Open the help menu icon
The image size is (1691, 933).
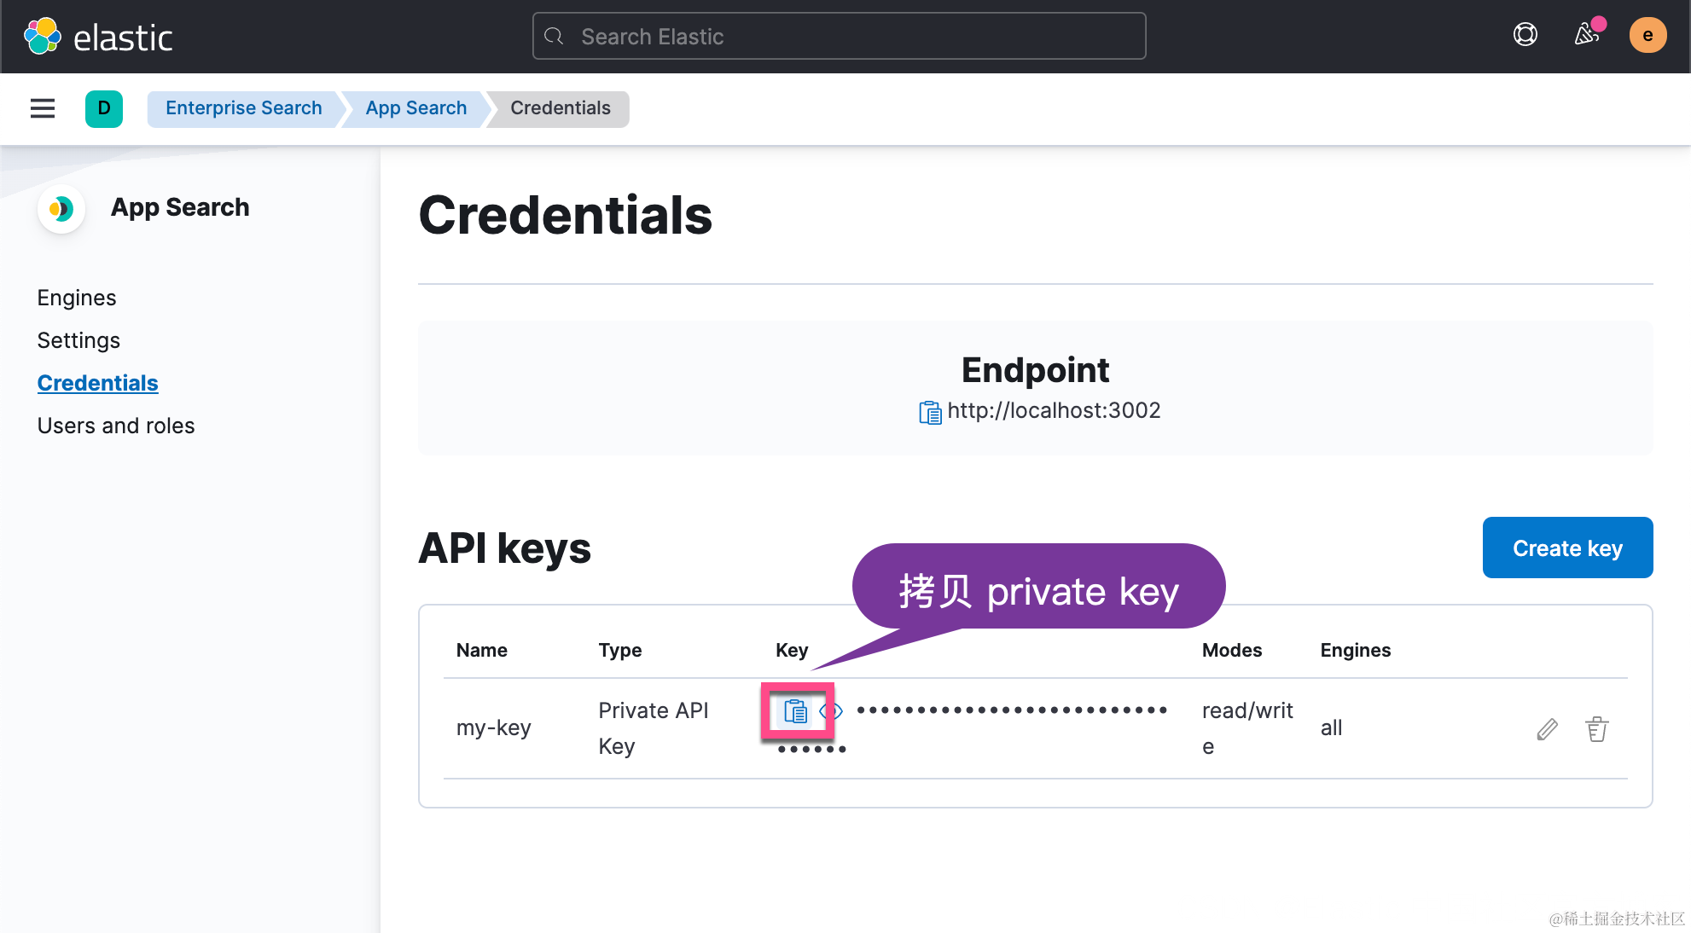click(x=1525, y=35)
